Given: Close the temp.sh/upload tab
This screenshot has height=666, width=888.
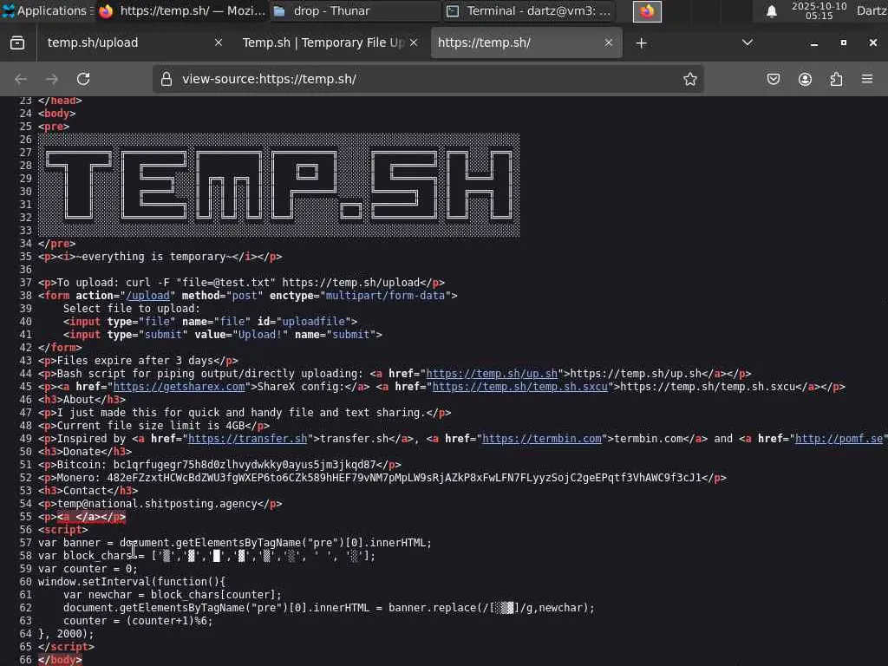Looking at the screenshot, I should pyautogui.click(x=218, y=42).
